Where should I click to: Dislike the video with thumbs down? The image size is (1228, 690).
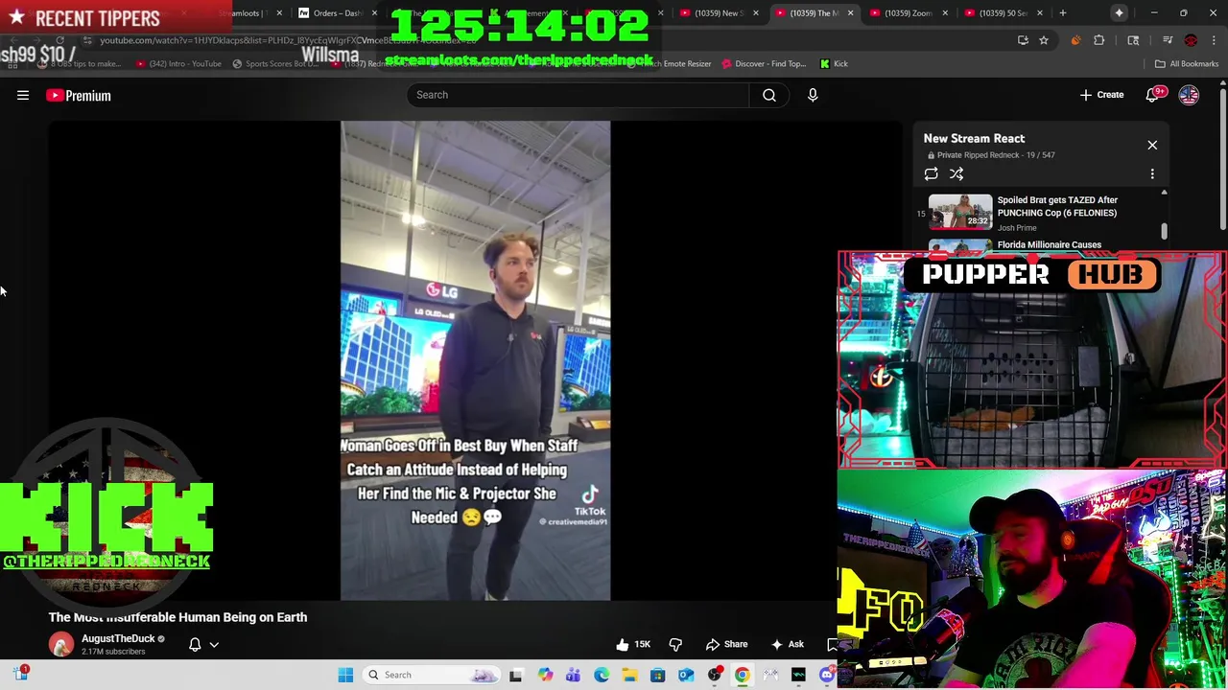coord(675,644)
